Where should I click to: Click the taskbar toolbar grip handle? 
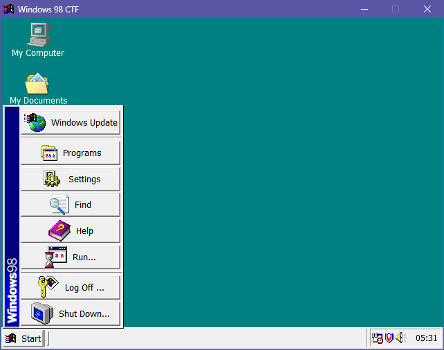point(48,338)
